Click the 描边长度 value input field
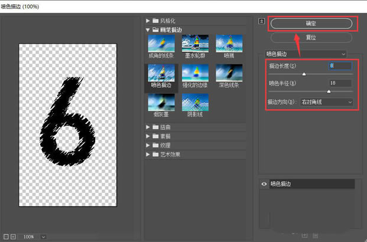The width and height of the screenshot is (367, 242). point(340,66)
